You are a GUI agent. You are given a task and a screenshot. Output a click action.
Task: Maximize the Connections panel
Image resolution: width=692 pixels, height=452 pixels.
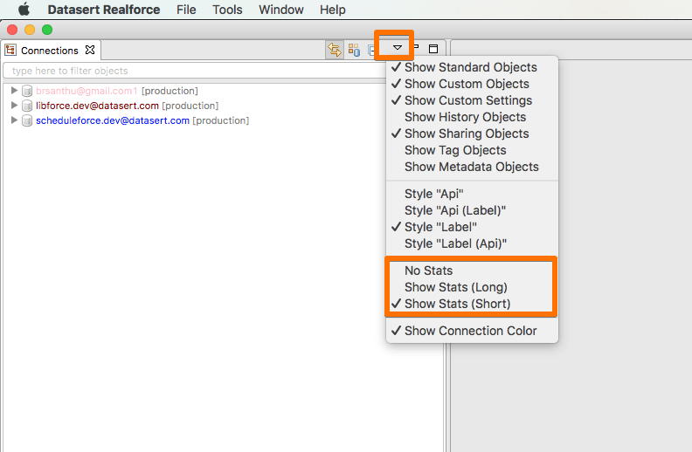[433, 49]
